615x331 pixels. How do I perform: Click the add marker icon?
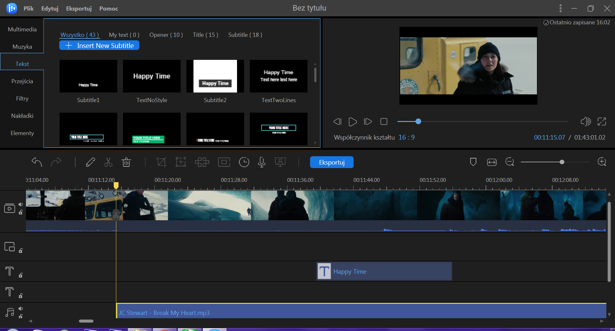pos(473,162)
